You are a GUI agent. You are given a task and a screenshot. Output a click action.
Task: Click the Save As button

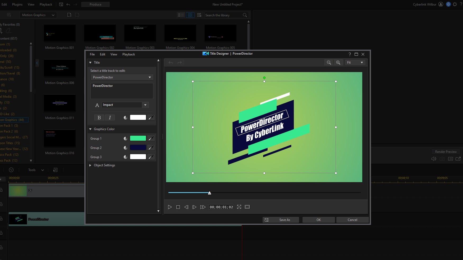click(281, 220)
